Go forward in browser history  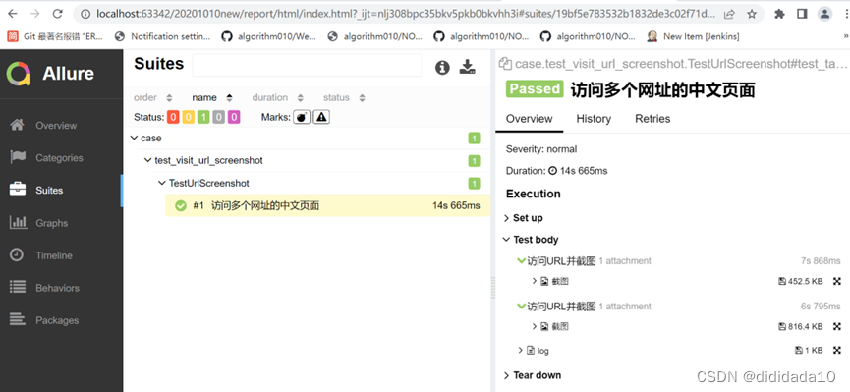(x=35, y=14)
